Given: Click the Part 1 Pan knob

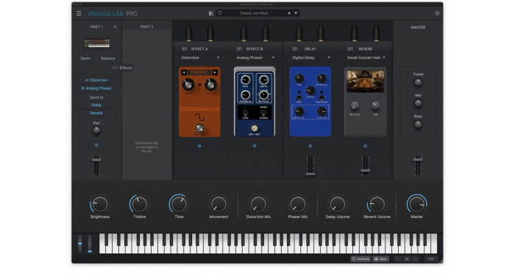Looking at the screenshot, I should pyautogui.click(x=96, y=130).
